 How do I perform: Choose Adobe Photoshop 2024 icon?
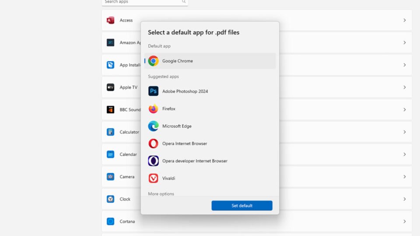tap(153, 91)
